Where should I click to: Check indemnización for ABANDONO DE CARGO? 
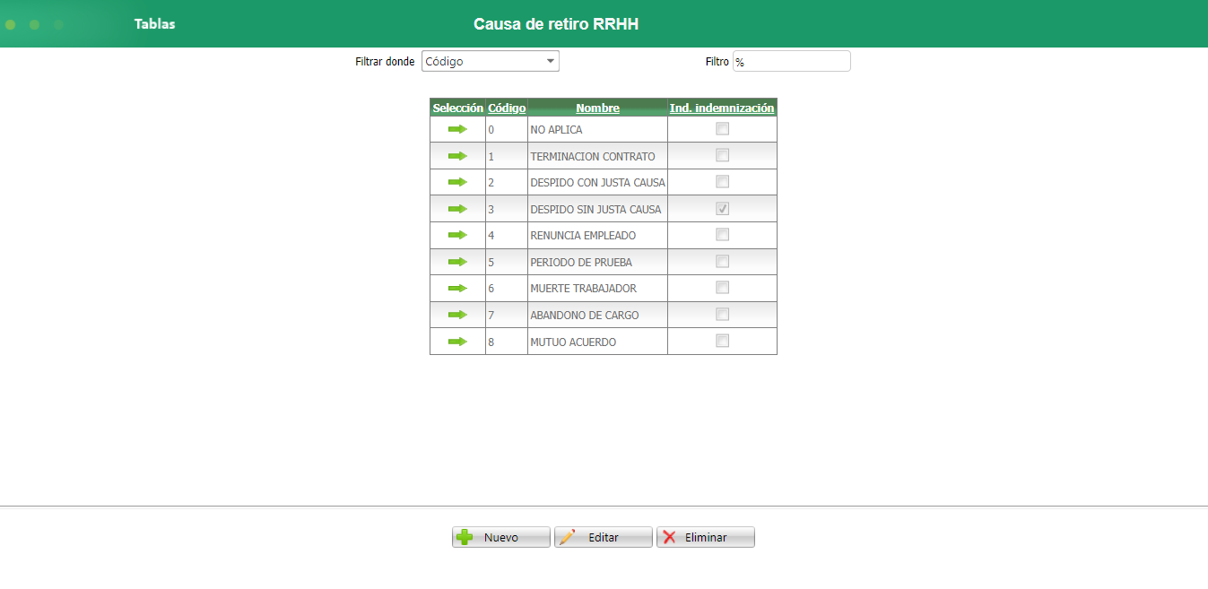tap(721, 314)
